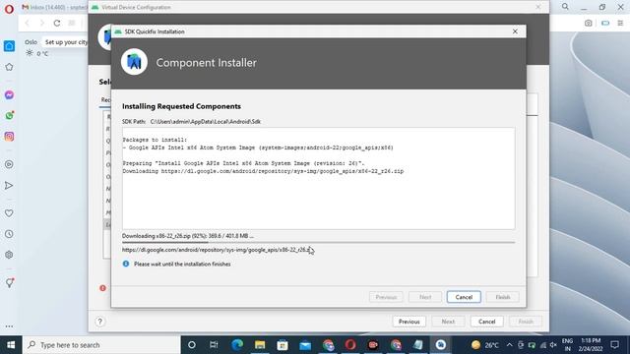
Task: Click the Downloading x86-22_r26.zip status text
Action: point(188,236)
